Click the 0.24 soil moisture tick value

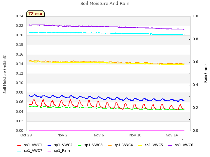[x=20, y=16]
